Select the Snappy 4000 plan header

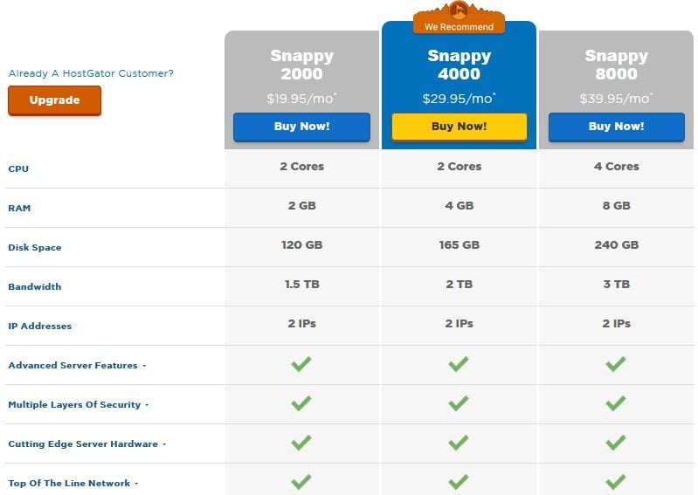pos(459,65)
